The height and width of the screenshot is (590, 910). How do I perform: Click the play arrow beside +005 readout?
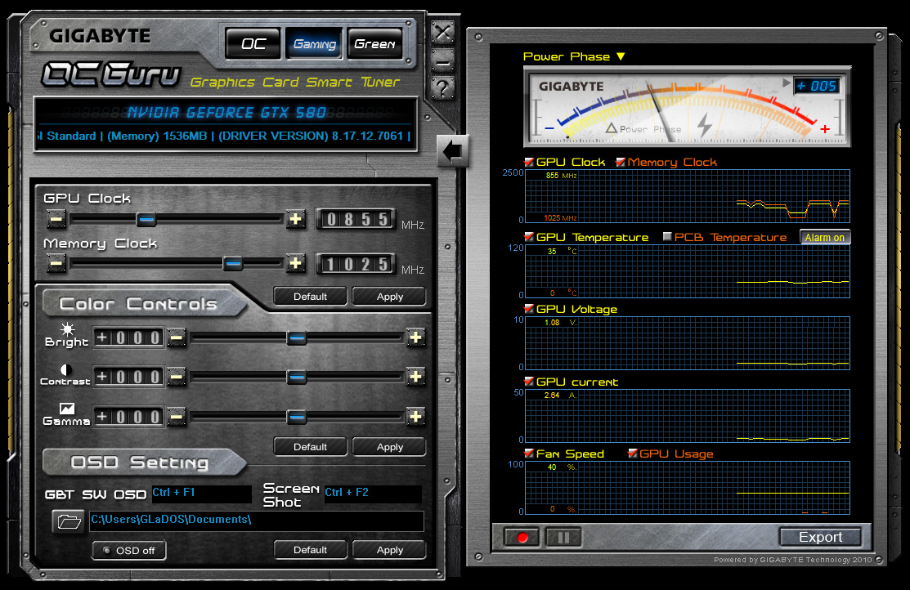point(787,83)
